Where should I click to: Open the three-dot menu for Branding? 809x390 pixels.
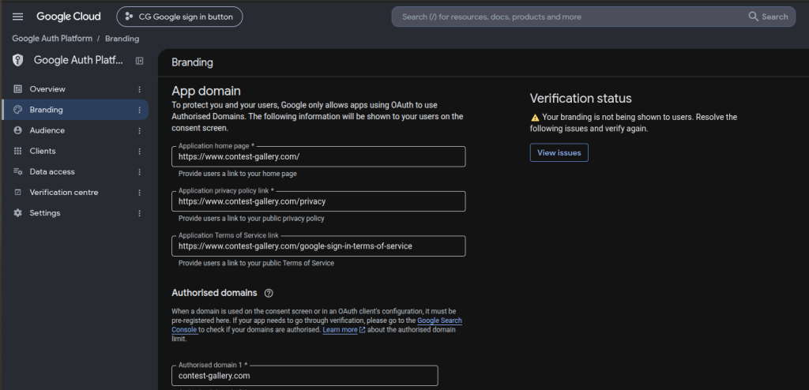(139, 110)
